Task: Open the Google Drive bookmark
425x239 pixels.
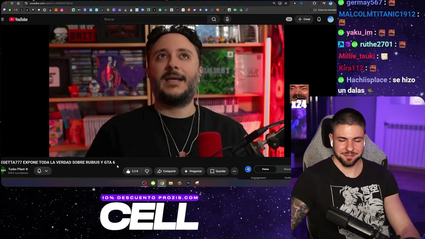Action: click(241, 10)
